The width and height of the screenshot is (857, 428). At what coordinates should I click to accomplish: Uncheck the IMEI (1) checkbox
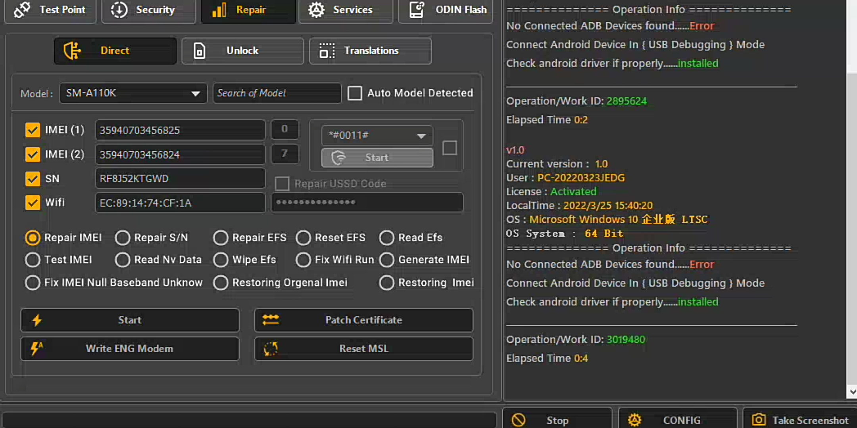33,130
